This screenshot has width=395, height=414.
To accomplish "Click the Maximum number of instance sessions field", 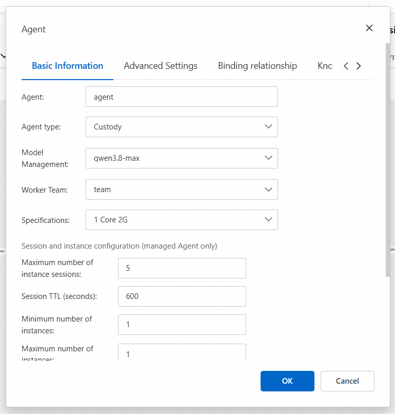I will [x=182, y=268].
